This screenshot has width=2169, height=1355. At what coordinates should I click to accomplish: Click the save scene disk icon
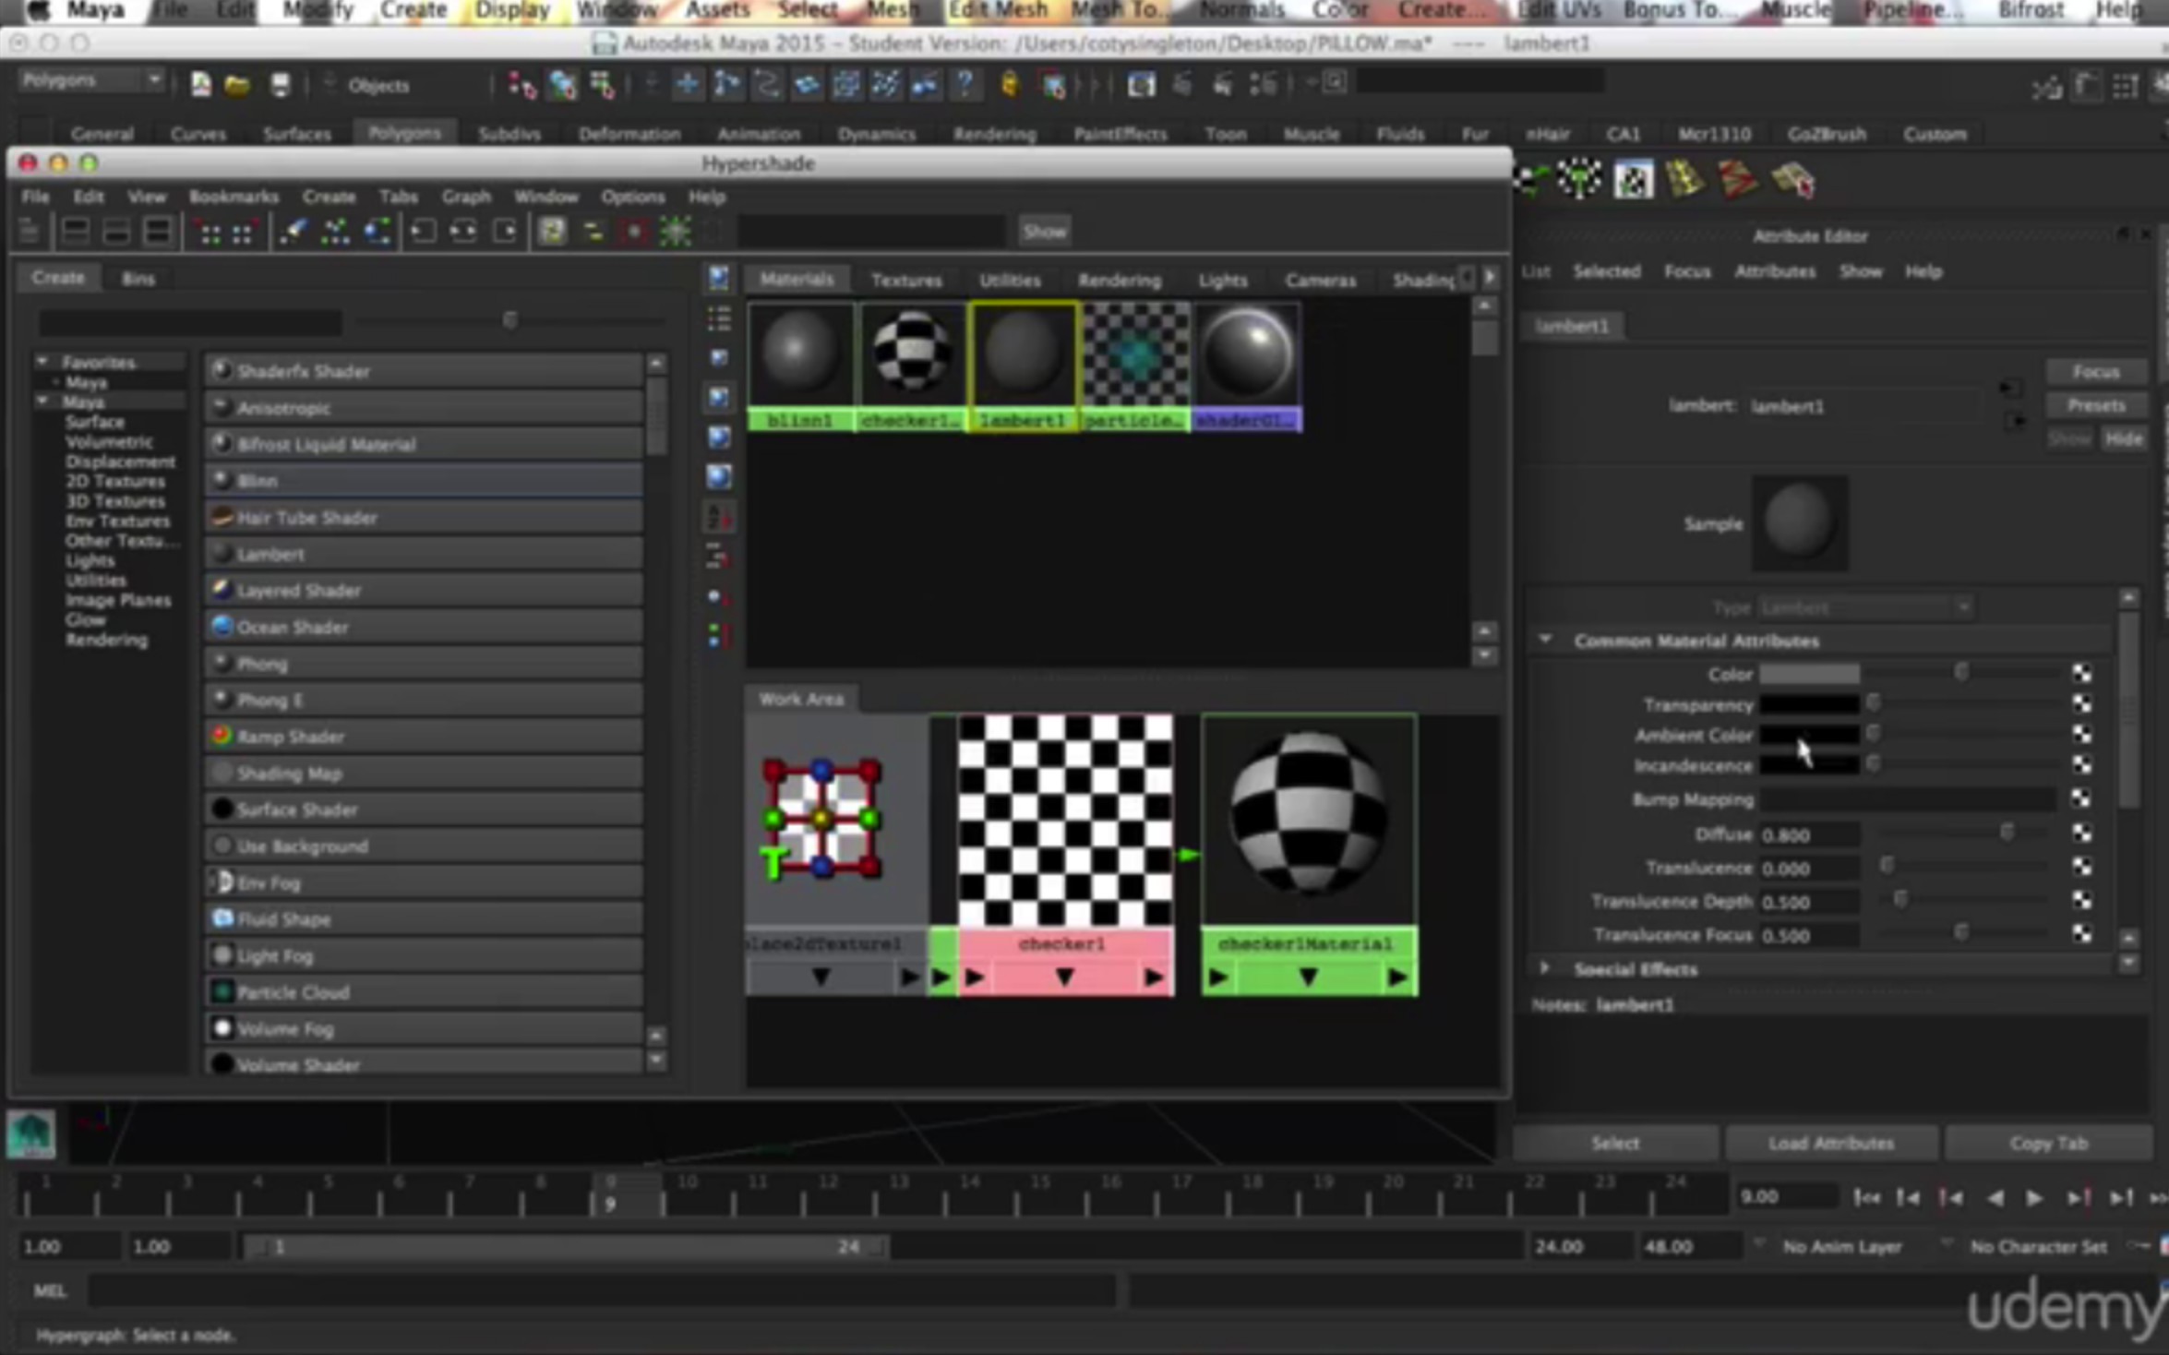point(281,86)
